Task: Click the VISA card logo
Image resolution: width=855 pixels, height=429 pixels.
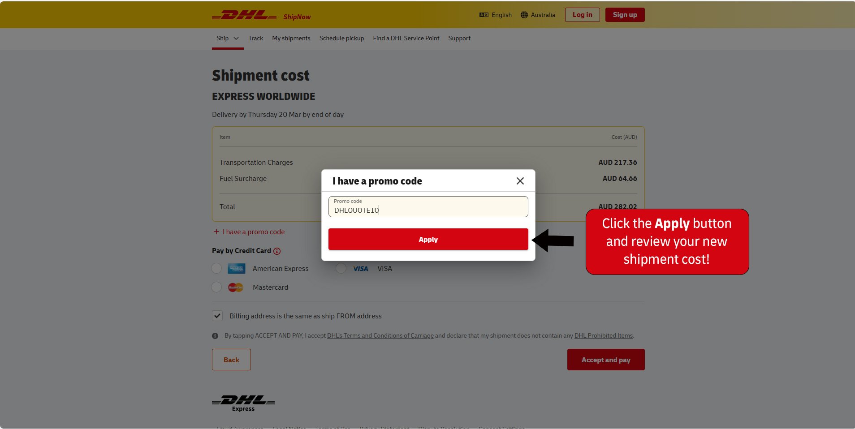Action: point(361,269)
